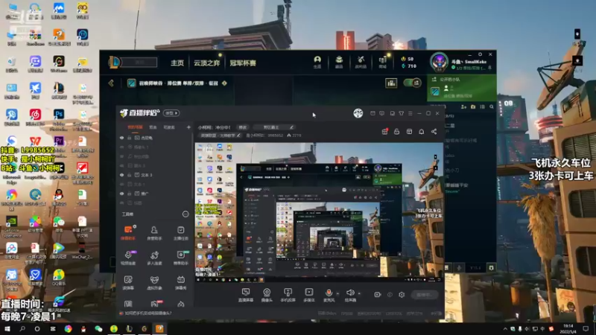Click the record video camera icon
The image size is (596, 335).
click(377, 294)
